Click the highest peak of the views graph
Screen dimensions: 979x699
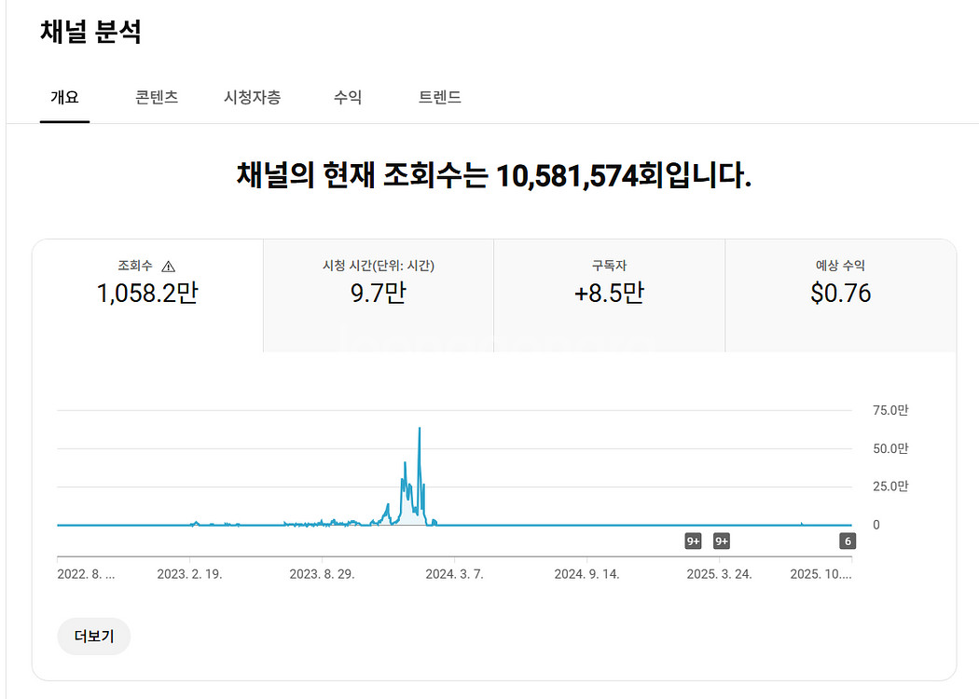point(420,429)
